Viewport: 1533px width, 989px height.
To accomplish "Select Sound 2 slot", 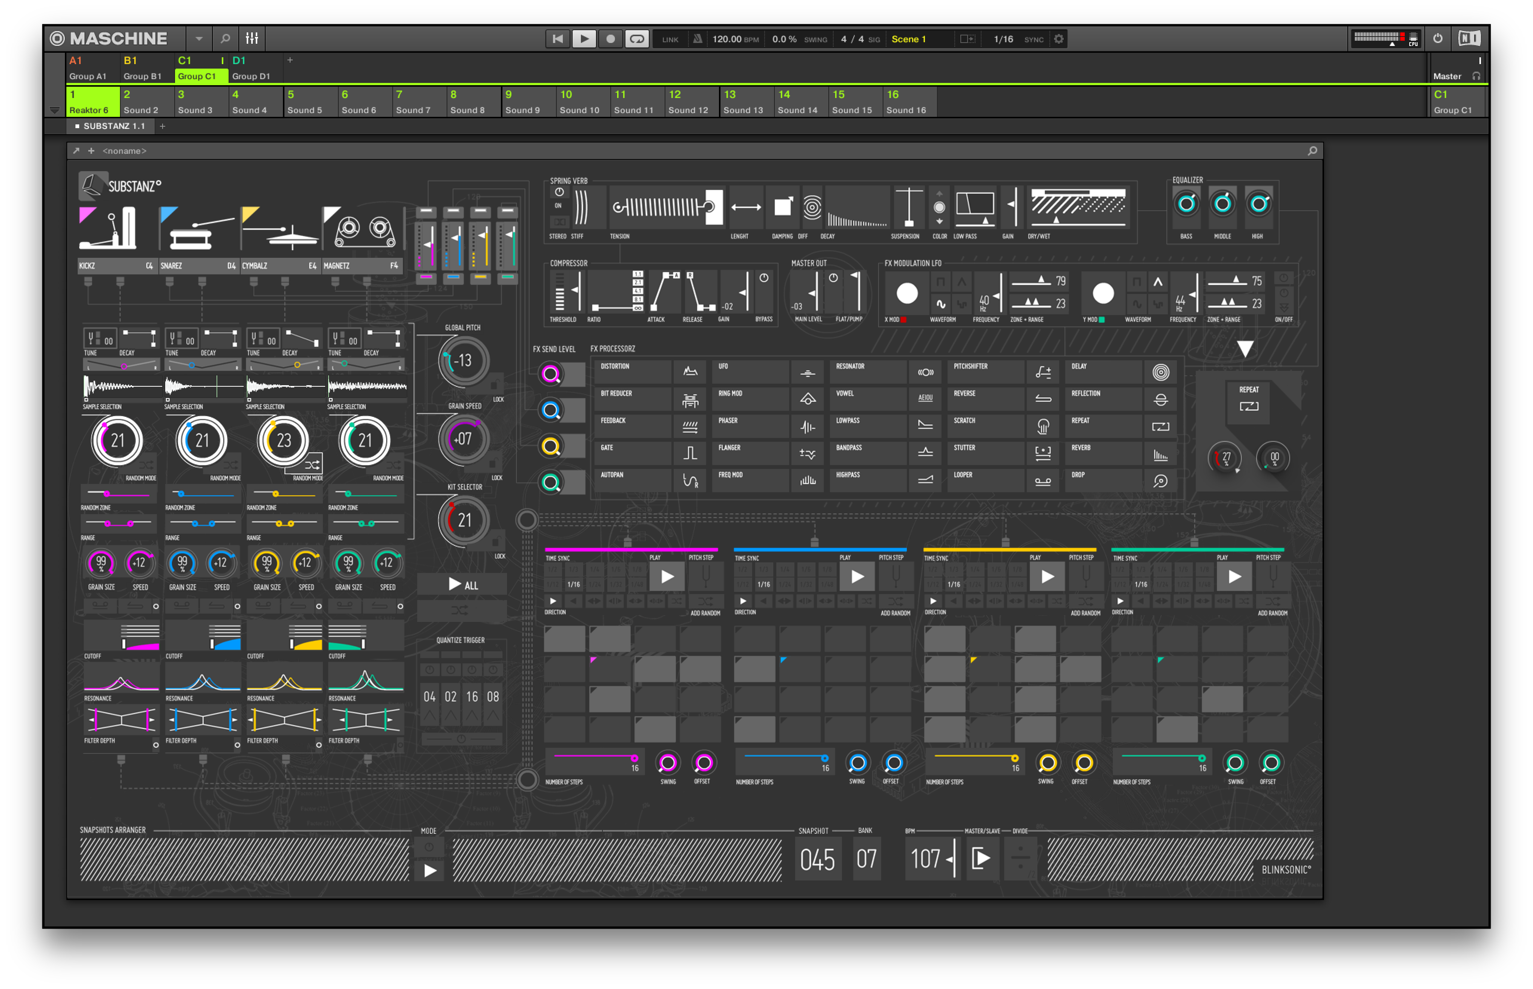I will (147, 101).
